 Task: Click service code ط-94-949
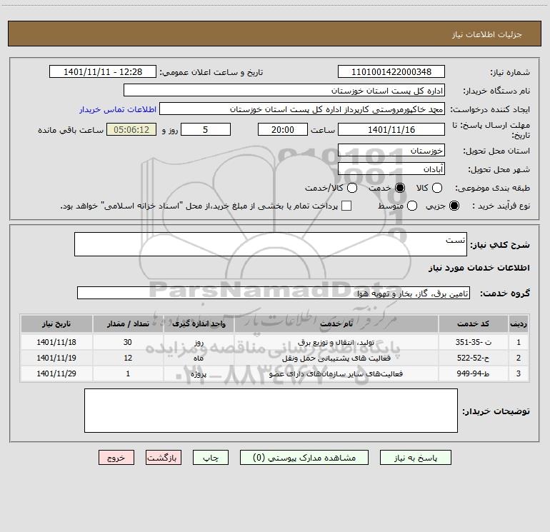coord(473,374)
